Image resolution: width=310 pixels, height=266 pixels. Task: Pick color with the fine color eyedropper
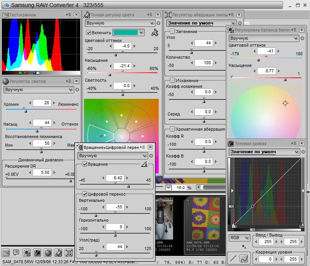pos(155,32)
